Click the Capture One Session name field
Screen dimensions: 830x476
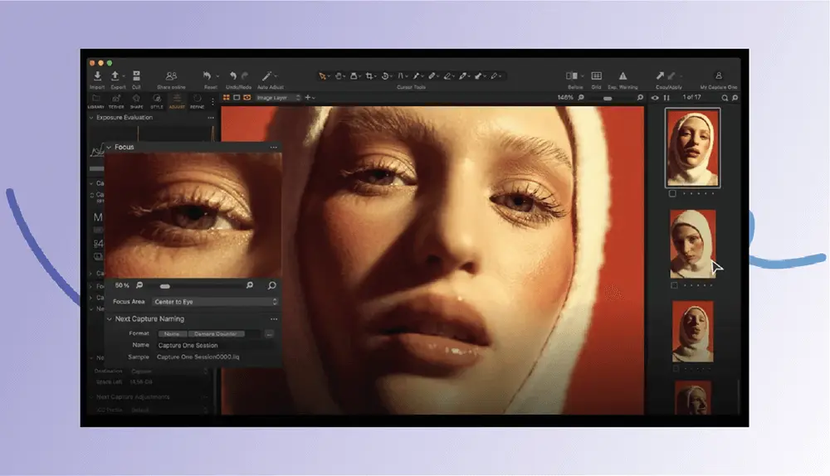coord(215,345)
